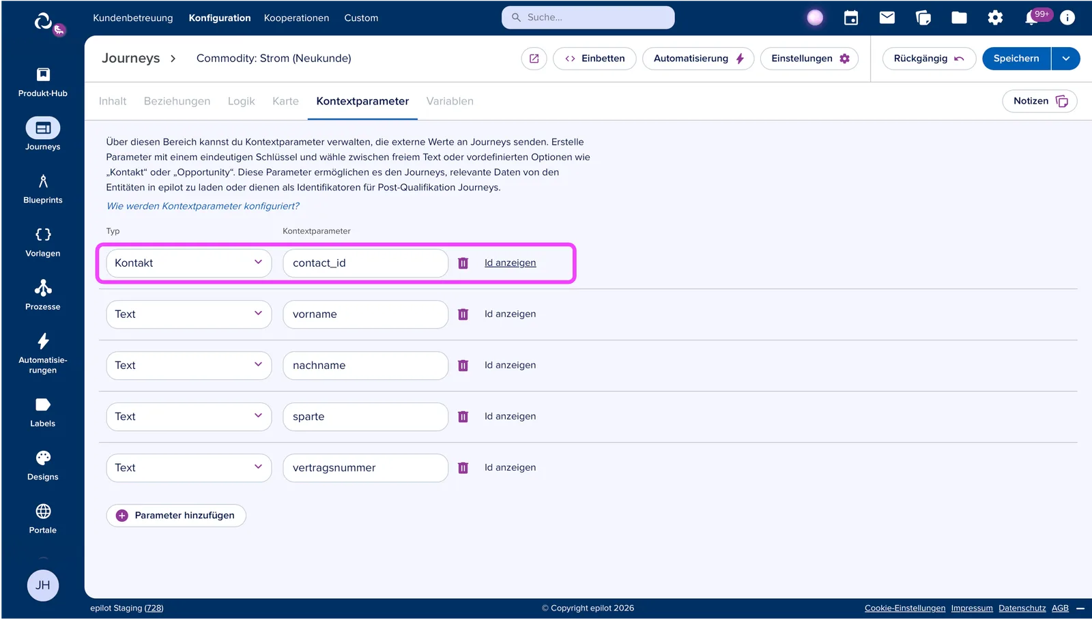1092x620 pixels.
Task: Click Rückgängig to undo
Action: coord(929,59)
